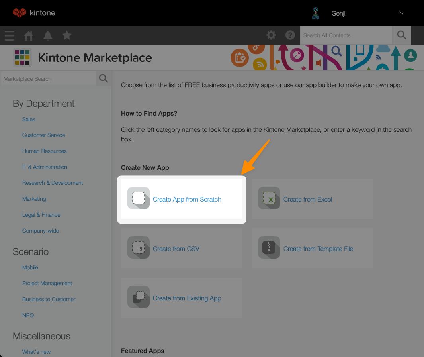Open favorites star icon
This screenshot has height=357, width=424.
click(67, 35)
